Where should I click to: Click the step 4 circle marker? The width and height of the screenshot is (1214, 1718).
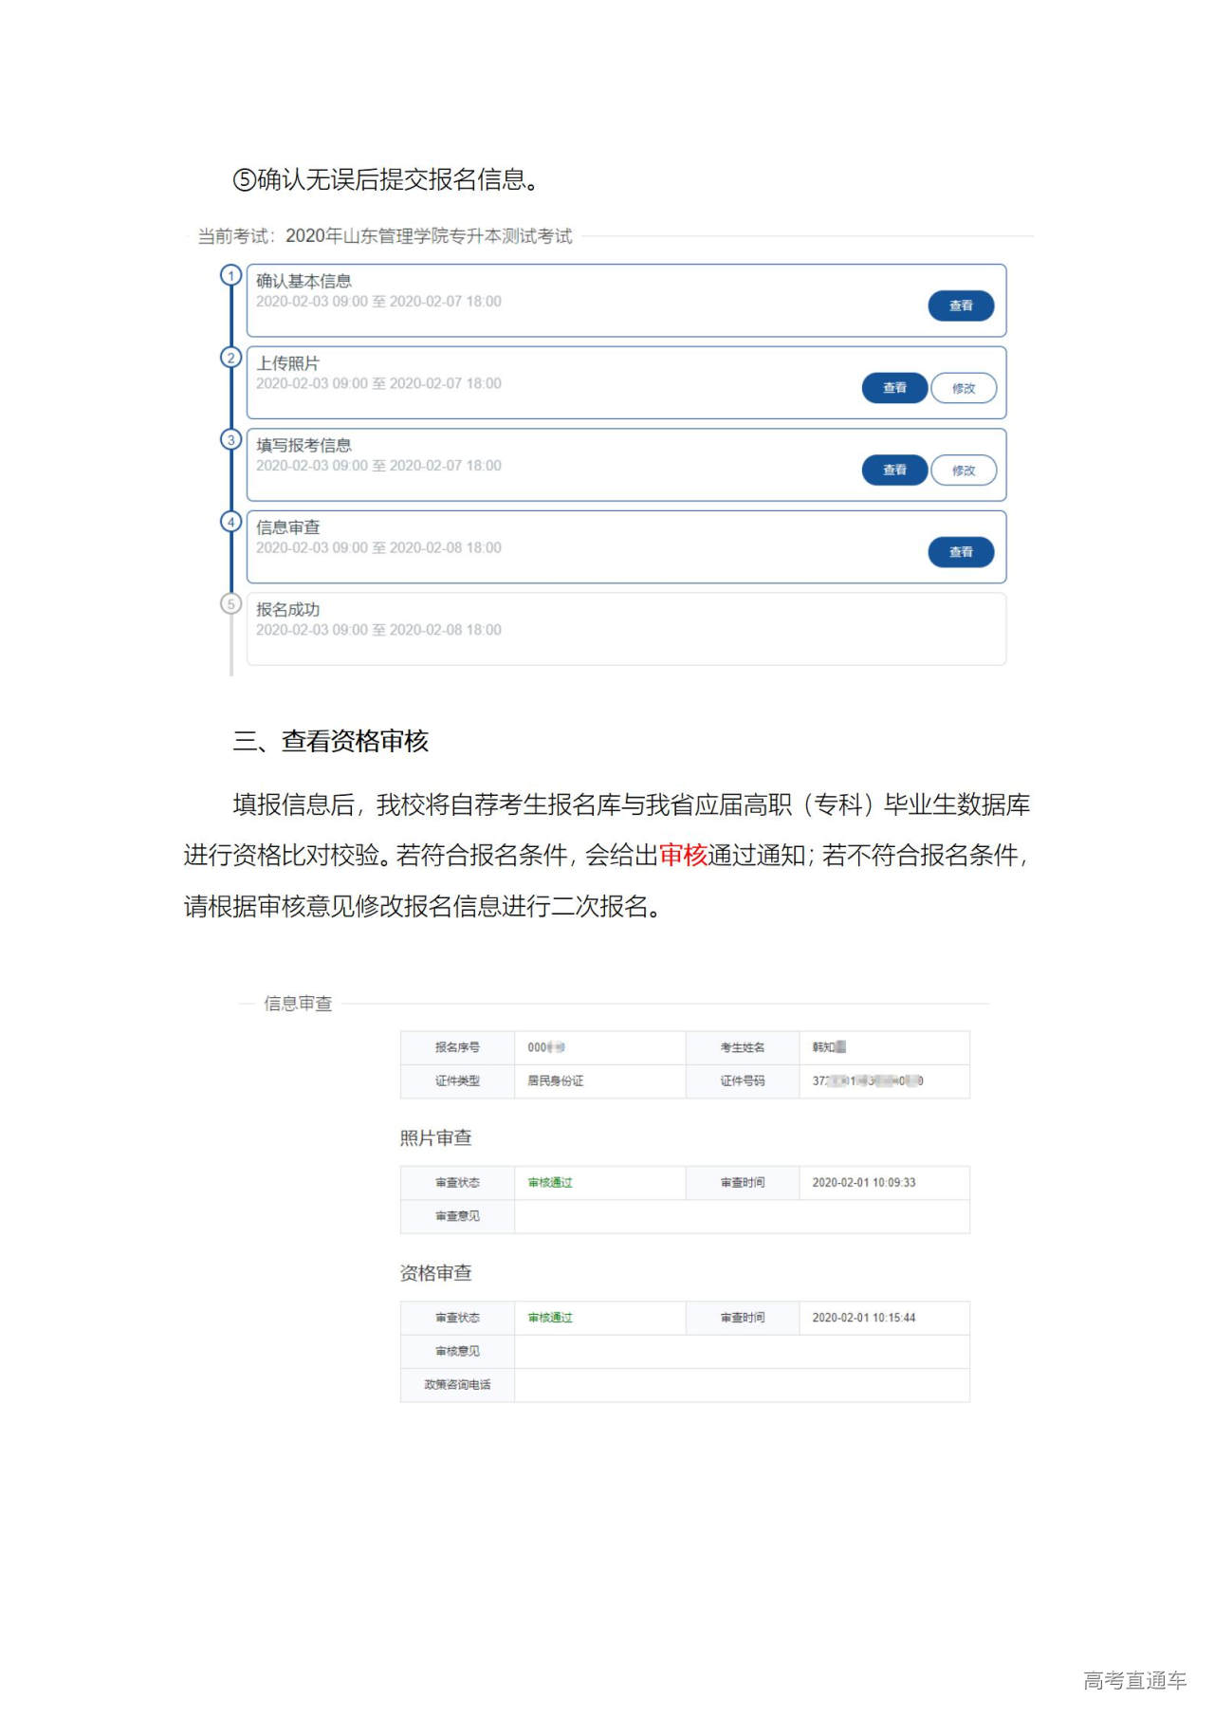(x=230, y=522)
